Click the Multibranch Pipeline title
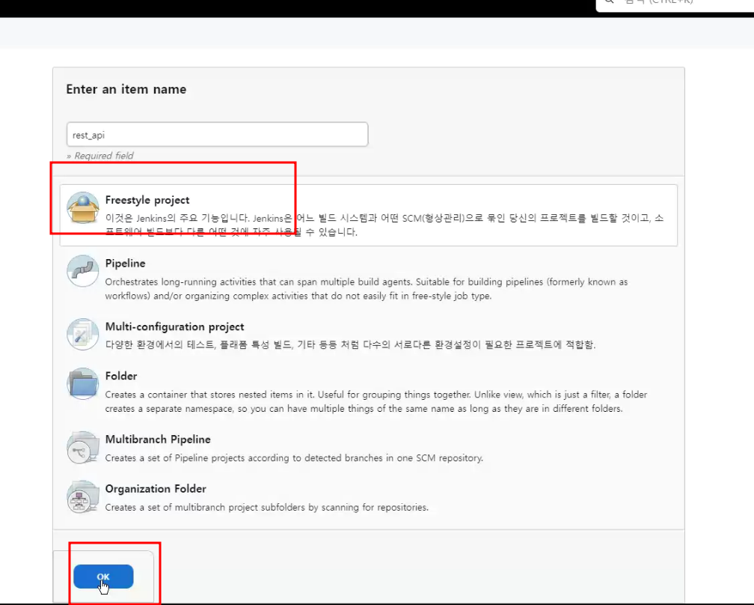Screen dimensions: 754x605 tap(158, 440)
